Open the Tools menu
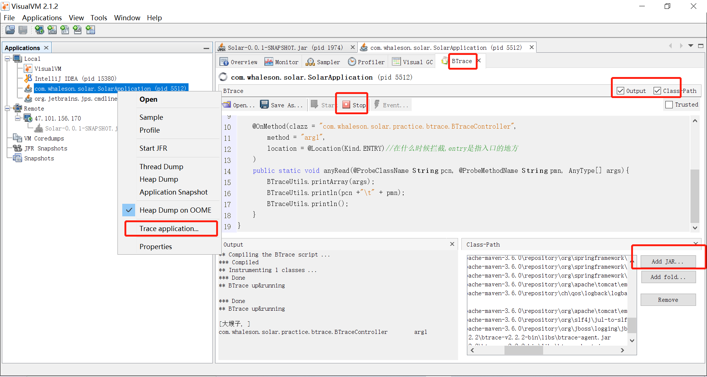Viewport: 707px width, 377px height. point(99,18)
